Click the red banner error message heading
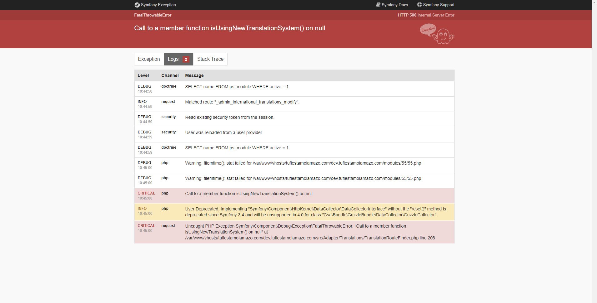Image resolution: width=597 pixels, height=303 pixels. pyautogui.click(x=230, y=28)
